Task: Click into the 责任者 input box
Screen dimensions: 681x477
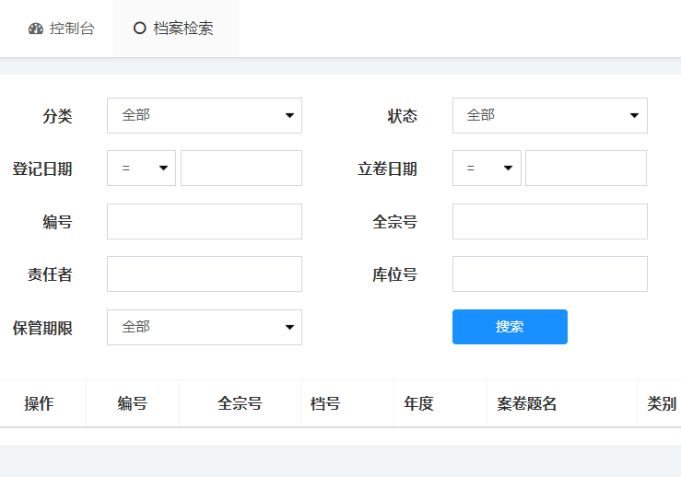Action: coord(205,273)
